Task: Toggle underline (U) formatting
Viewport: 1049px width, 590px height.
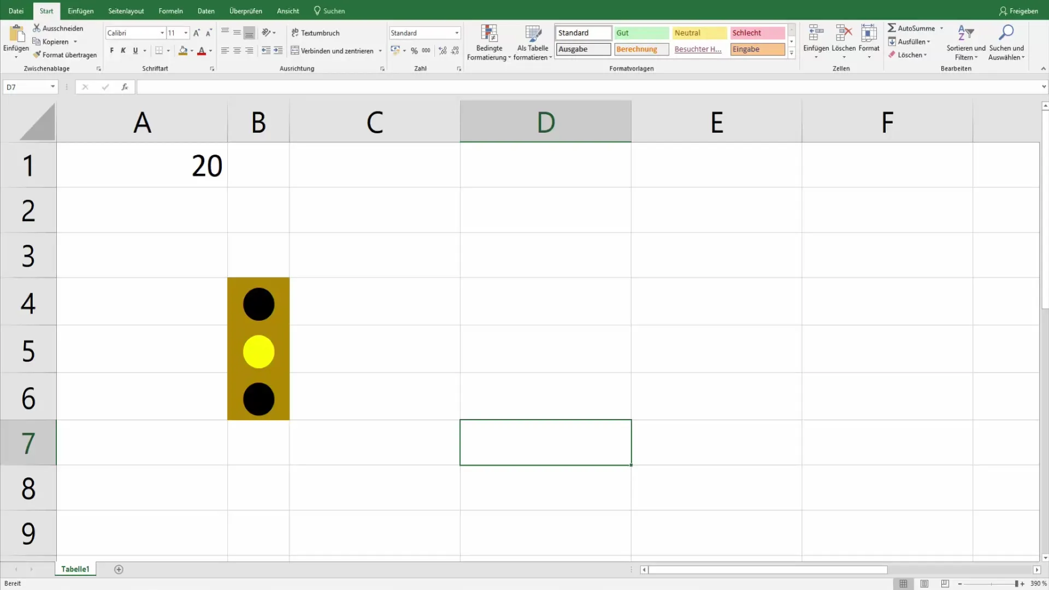Action: (x=135, y=50)
